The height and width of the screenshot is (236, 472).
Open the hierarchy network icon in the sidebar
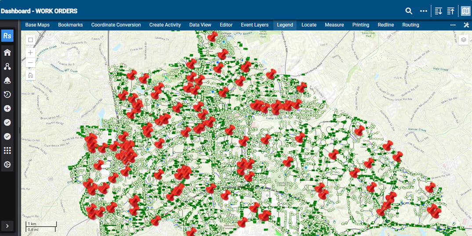click(x=7, y=66)
